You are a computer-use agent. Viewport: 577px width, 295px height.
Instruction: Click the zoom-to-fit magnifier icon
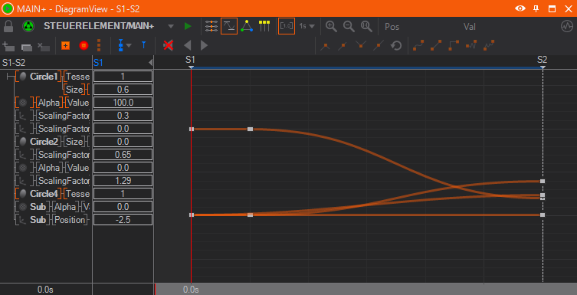click(x=366, y=26)
